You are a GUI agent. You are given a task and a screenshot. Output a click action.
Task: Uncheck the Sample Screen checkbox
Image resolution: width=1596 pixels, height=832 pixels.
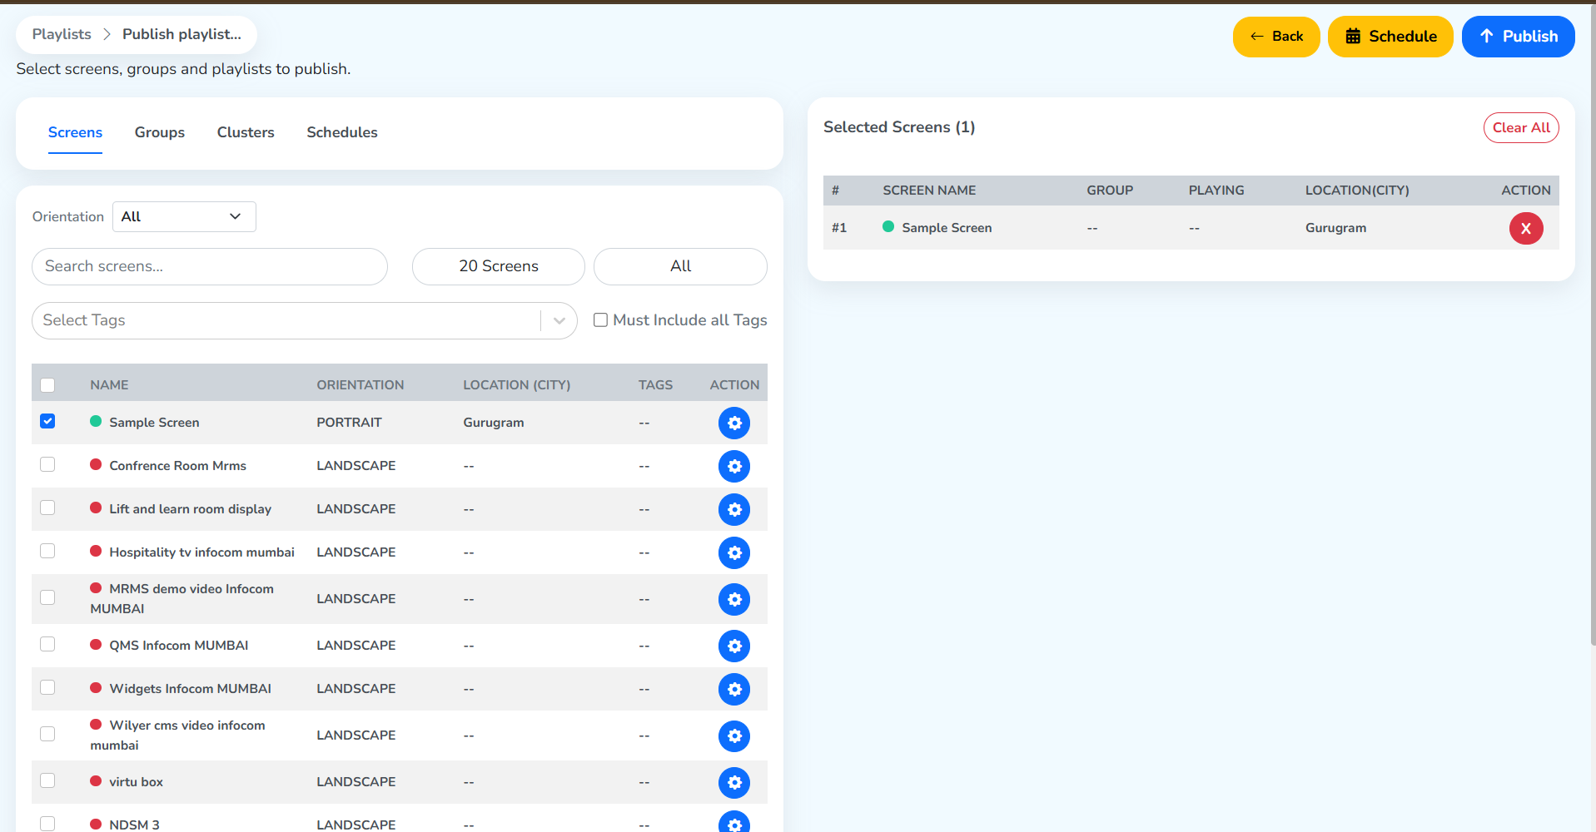click(x=47, y=421)
